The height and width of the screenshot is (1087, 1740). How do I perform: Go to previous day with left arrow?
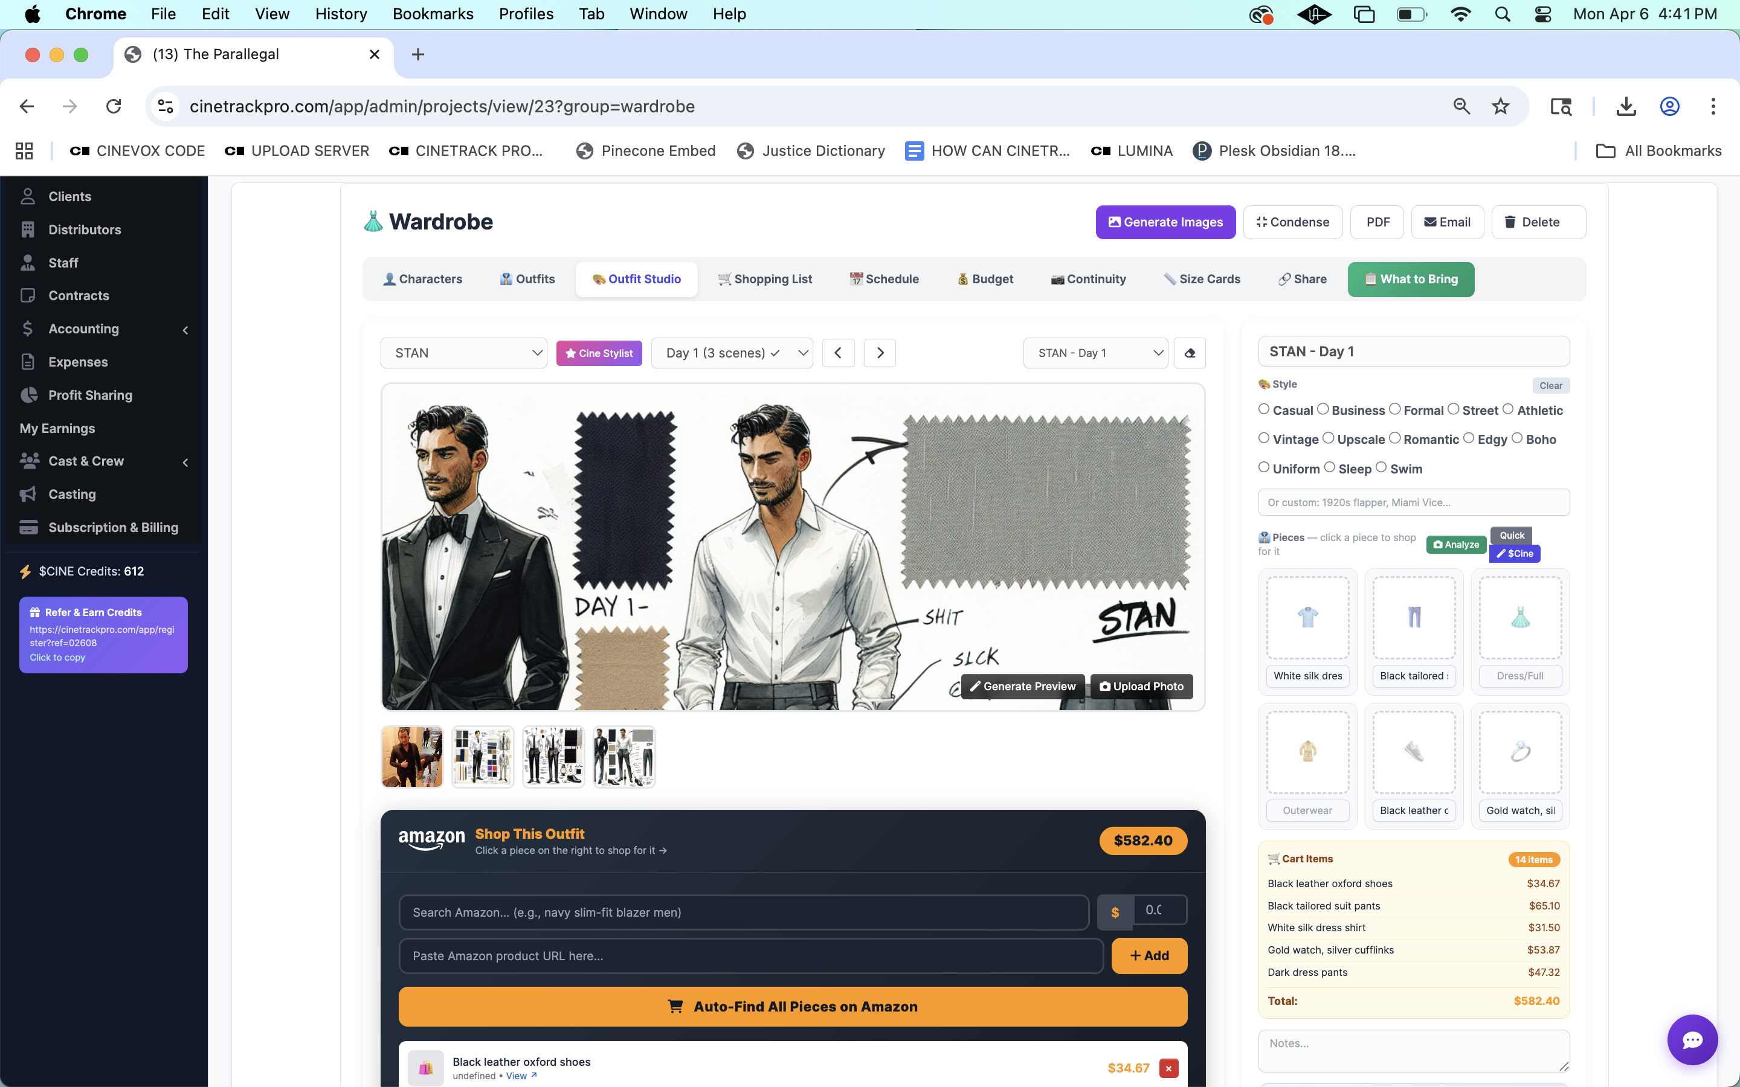(x=837, y=353)
